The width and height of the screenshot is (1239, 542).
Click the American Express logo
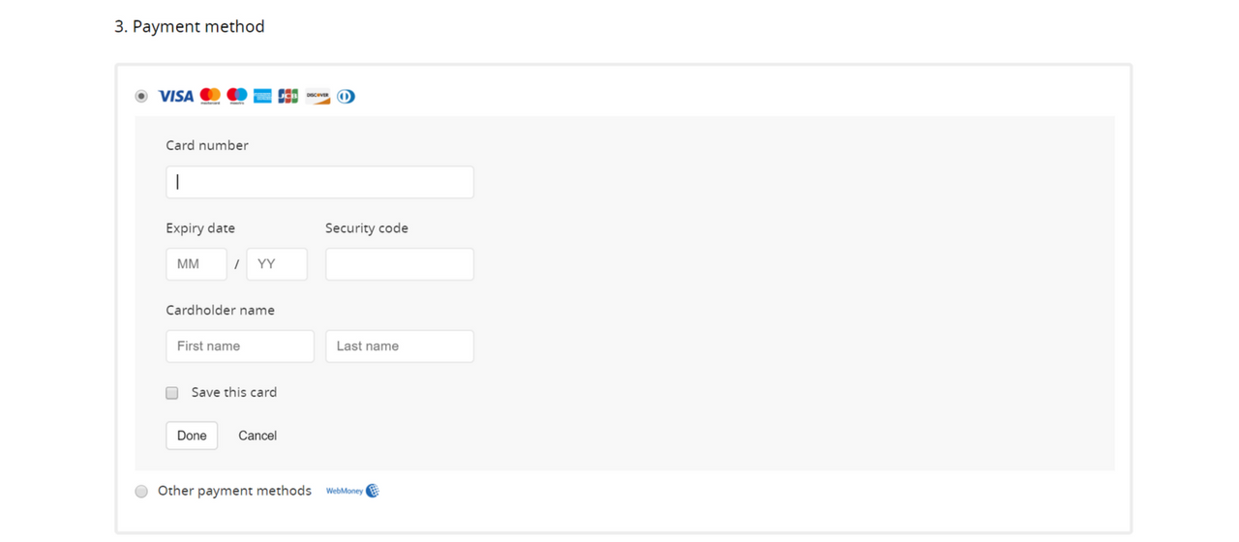[x=262, y=96]
